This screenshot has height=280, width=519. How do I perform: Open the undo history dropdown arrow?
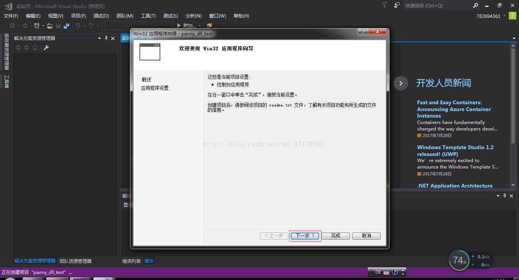tap(84, 26)
